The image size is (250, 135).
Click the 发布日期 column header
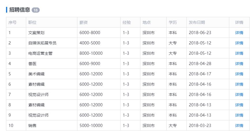pyautogui.click(x=197, y=22)
